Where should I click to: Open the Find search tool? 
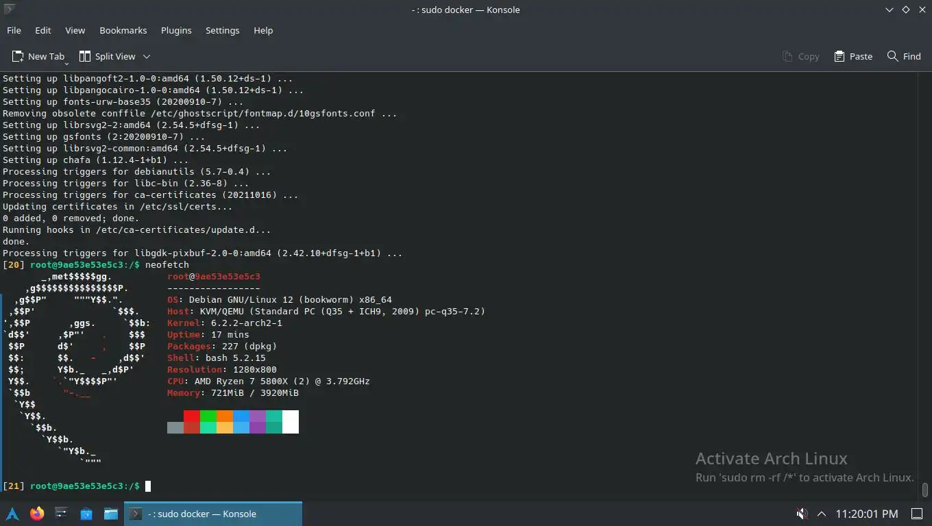pyautogui.click(x=904, y=56)
